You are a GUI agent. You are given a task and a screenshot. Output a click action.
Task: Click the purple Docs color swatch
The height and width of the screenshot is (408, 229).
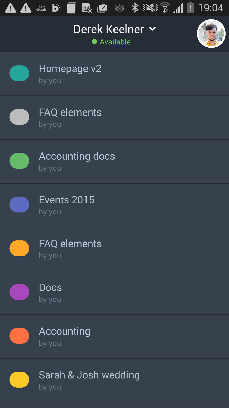(x=19, y=292)
